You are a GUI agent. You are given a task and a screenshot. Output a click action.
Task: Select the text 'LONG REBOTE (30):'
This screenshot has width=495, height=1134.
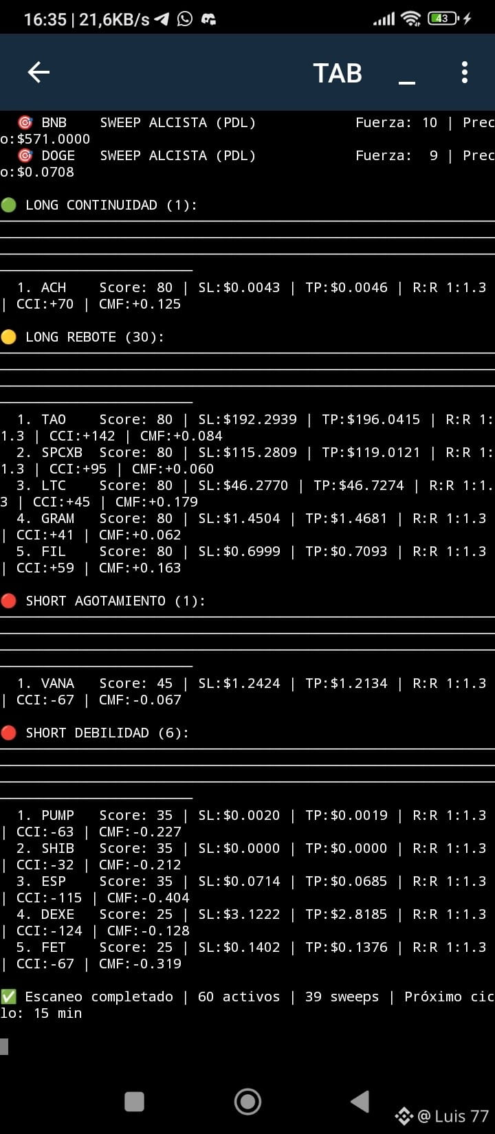pyautogui.click(x=95, y=337)
